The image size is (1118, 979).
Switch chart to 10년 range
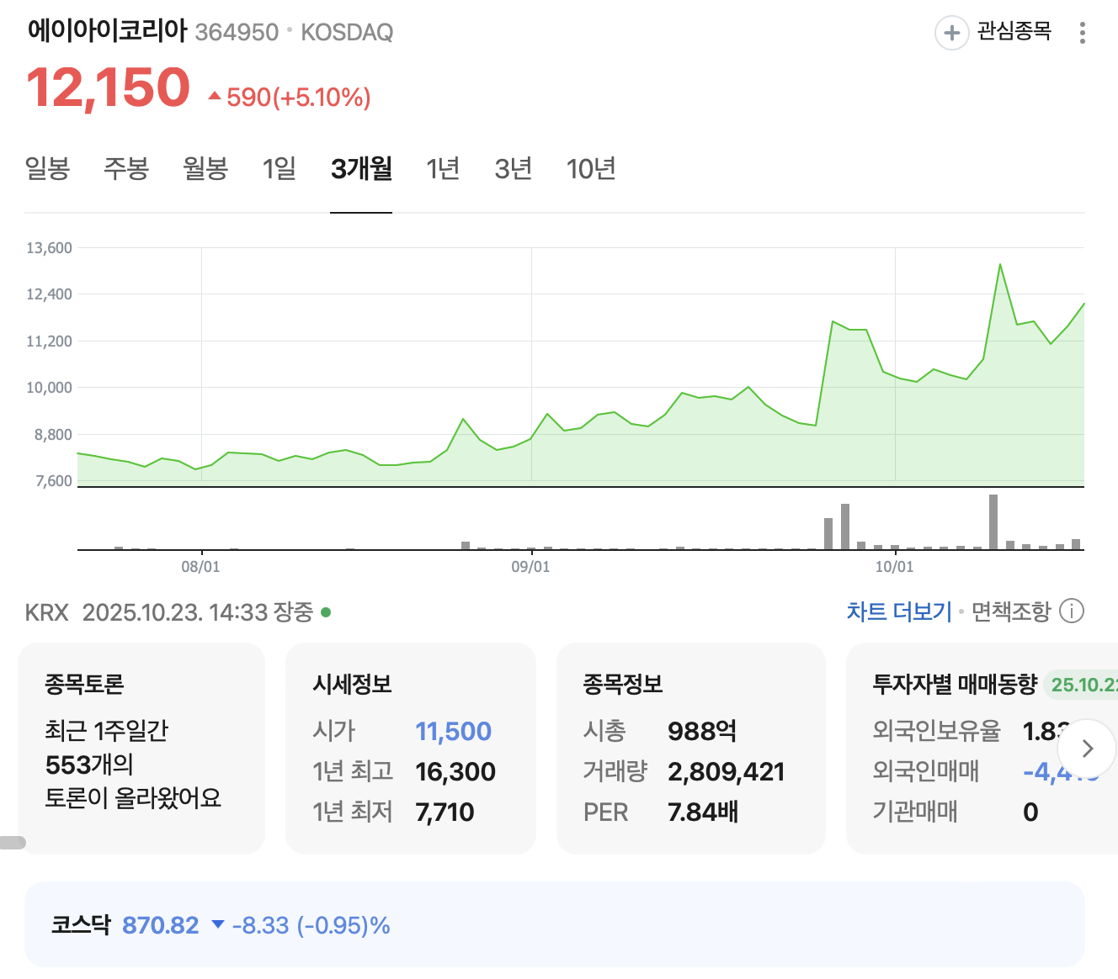pyautogui.click(x=591, y=169)
